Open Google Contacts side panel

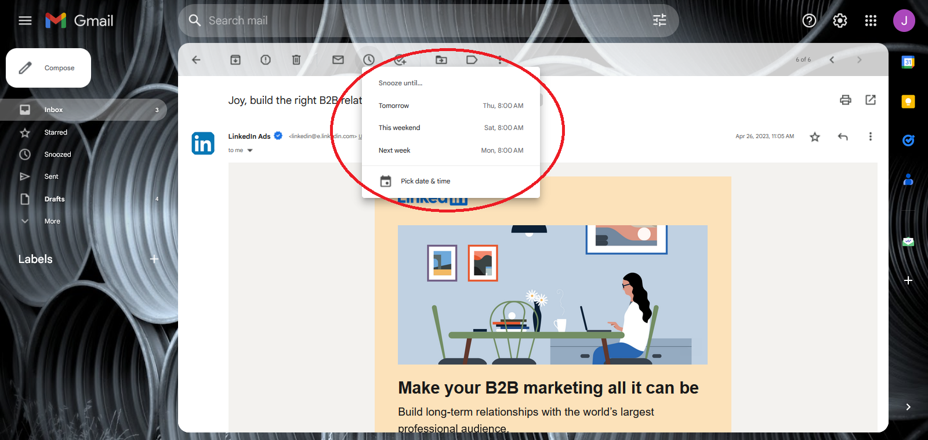click(x=908, y=179)
